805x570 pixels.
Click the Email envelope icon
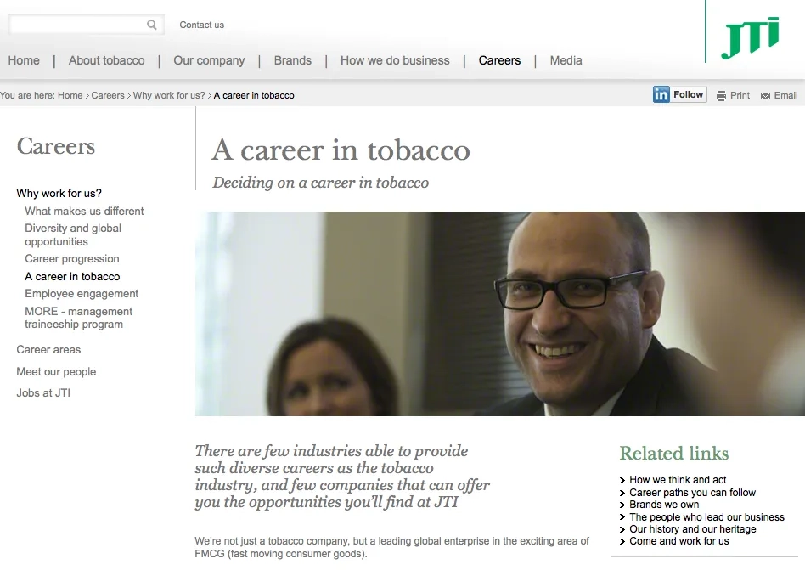click(765, 96)
